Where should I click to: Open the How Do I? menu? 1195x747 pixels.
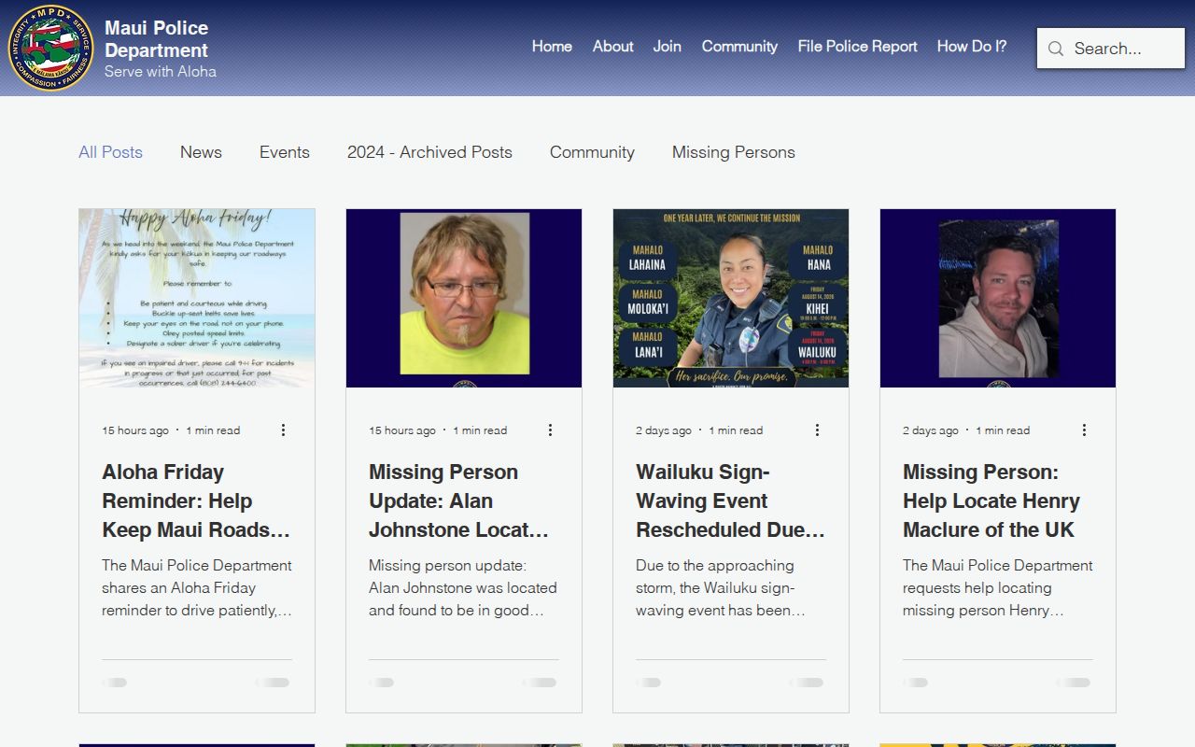(972, 46)
